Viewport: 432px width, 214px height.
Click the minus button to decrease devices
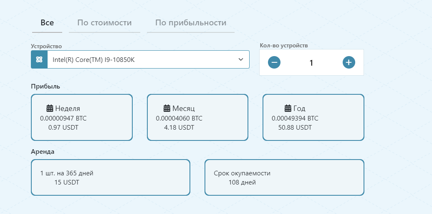[x=274, y=62]
